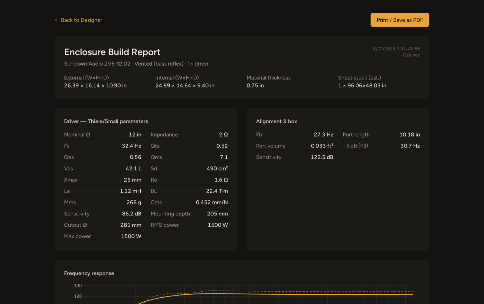
Task: Select the internal dimensions 24.89 × 14.64 × 9.40 in
Action: pyautogui.click(x=185, y=86)
